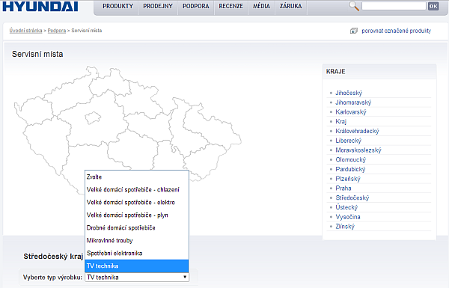Viewport: 449px width, 288px height.
Task: Click the "KRAJE" panel heading
Action: [335, 72]
